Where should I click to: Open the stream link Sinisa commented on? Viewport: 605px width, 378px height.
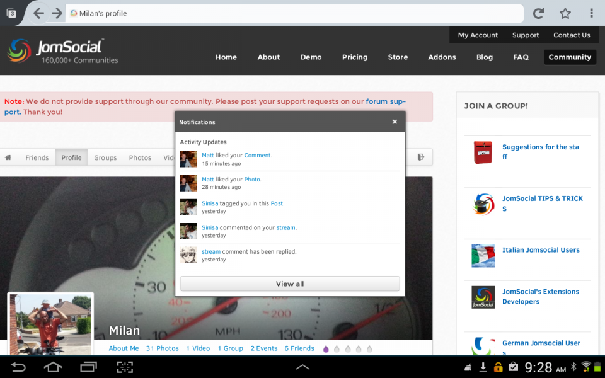click(x=286, y=227)
